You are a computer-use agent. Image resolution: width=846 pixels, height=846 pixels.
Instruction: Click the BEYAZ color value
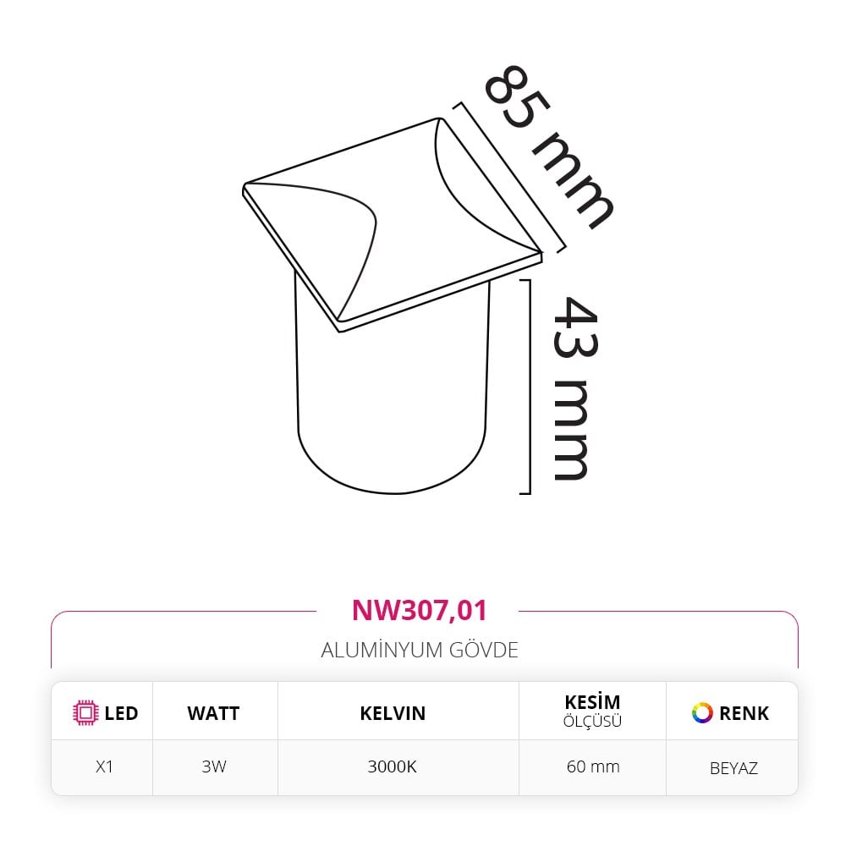[x=733, y=768]
